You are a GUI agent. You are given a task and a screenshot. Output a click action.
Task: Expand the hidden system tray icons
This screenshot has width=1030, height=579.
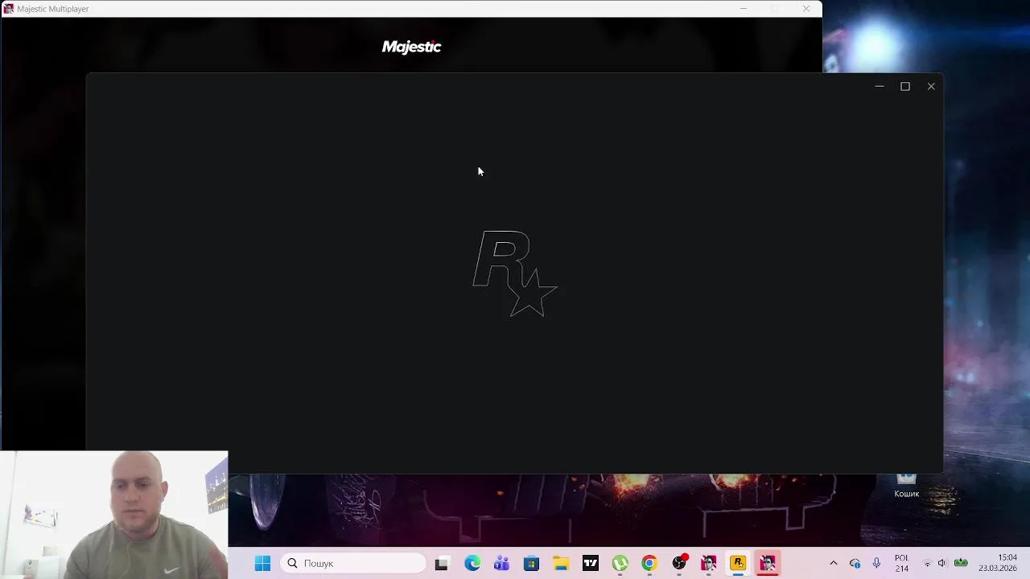coord(834,563)
